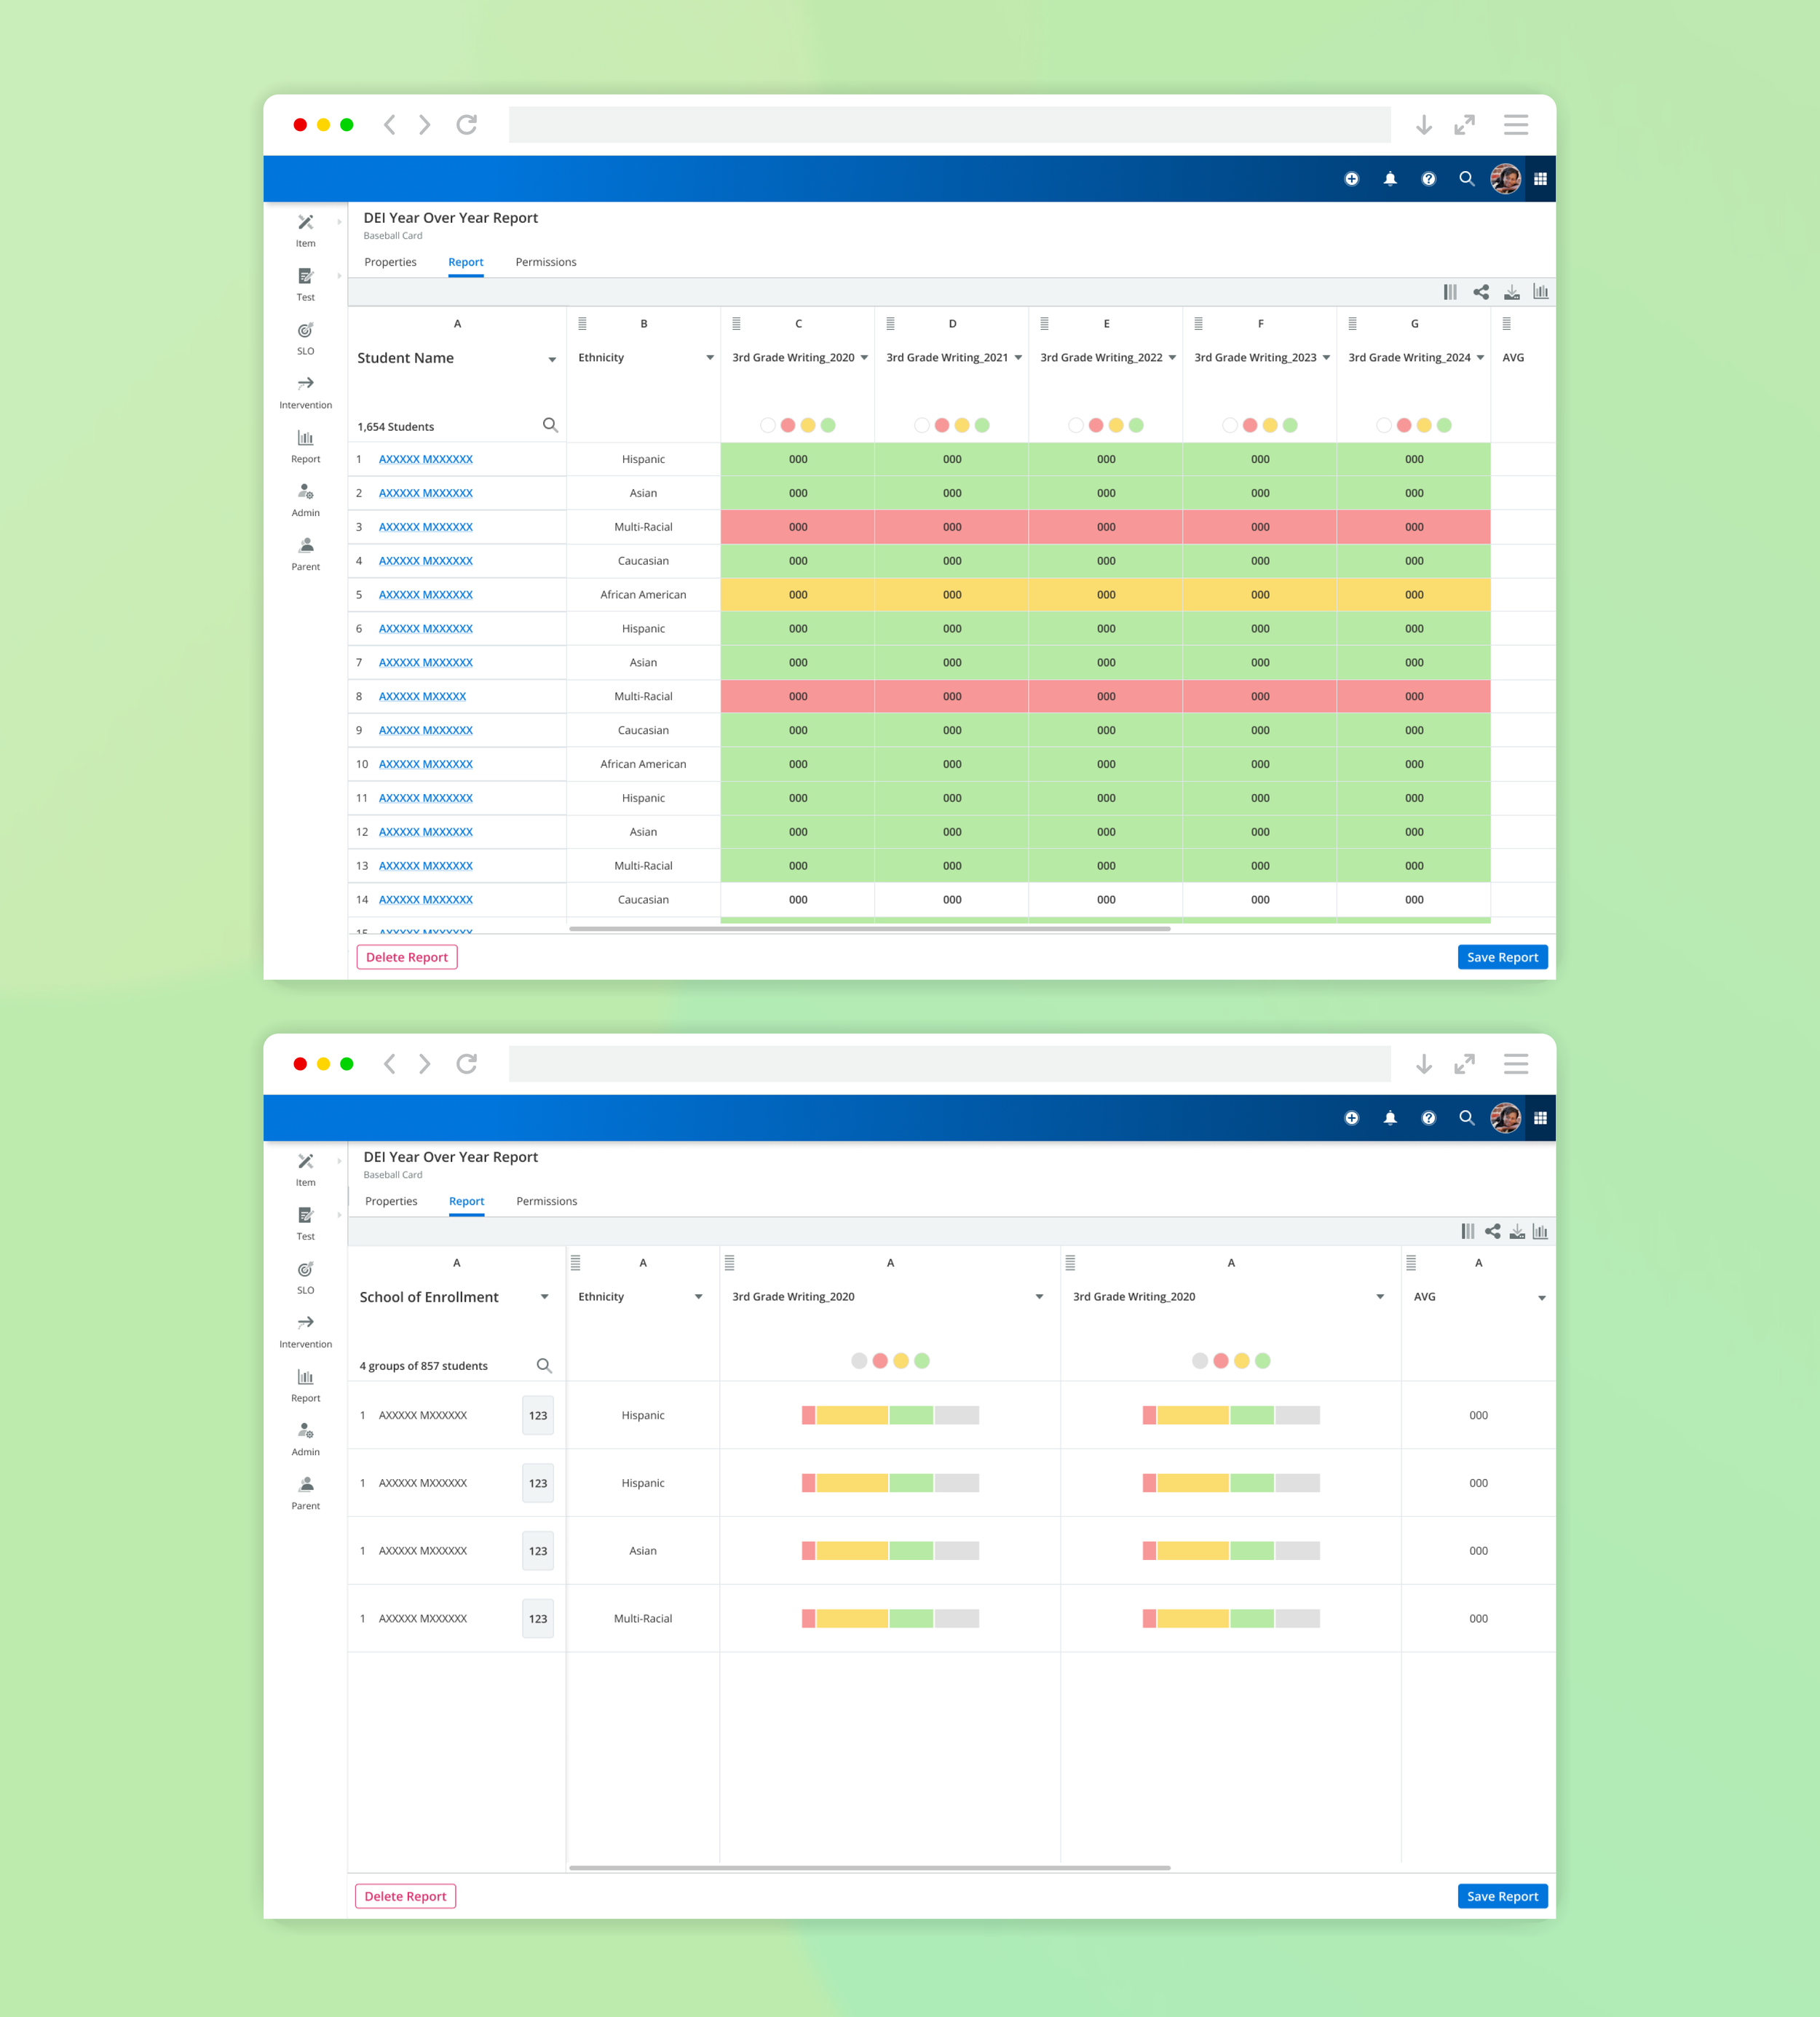The width and height of the screenshot is (1820, 2017).
Task: Toggle green filter dot under 3rd Grade Writing_2023
Action: pos(1290,425)
